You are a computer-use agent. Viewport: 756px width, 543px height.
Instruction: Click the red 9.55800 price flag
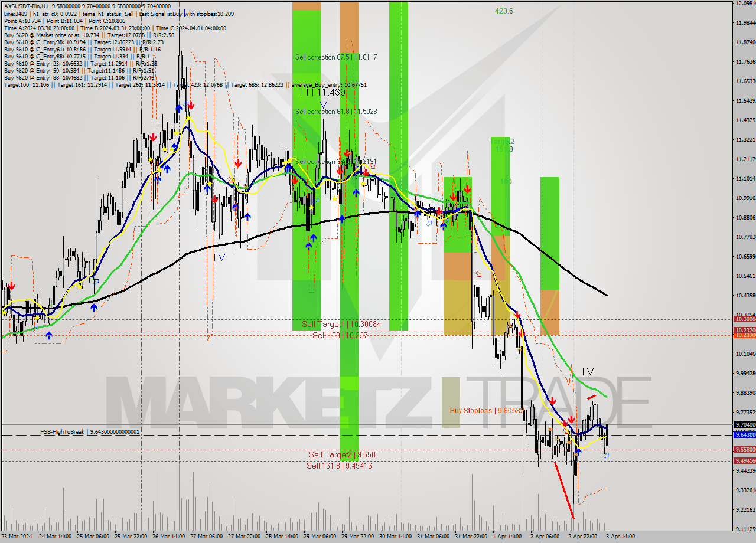click(x=744, y=450)
